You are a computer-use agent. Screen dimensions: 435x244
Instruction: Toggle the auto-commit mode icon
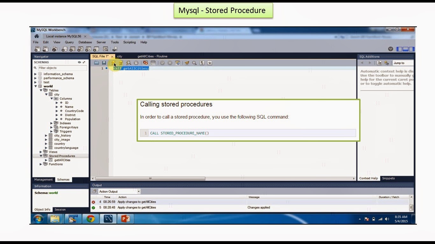(x=178, y=63)
